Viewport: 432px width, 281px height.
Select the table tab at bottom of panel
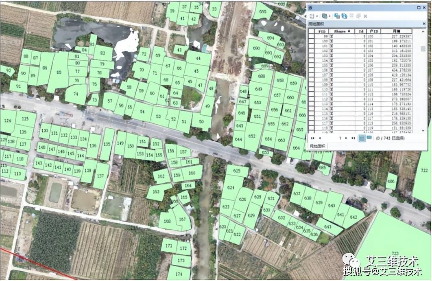(x=319, y=145)
